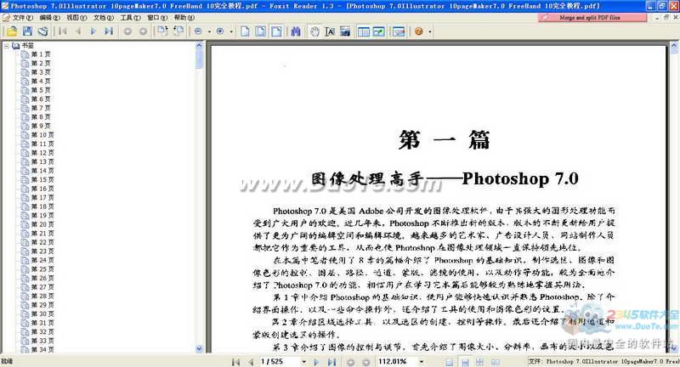Viewport: 680px width, 367px height.
Task: Click the Snapshot camera tool
Action: click(x=345, y=31)
